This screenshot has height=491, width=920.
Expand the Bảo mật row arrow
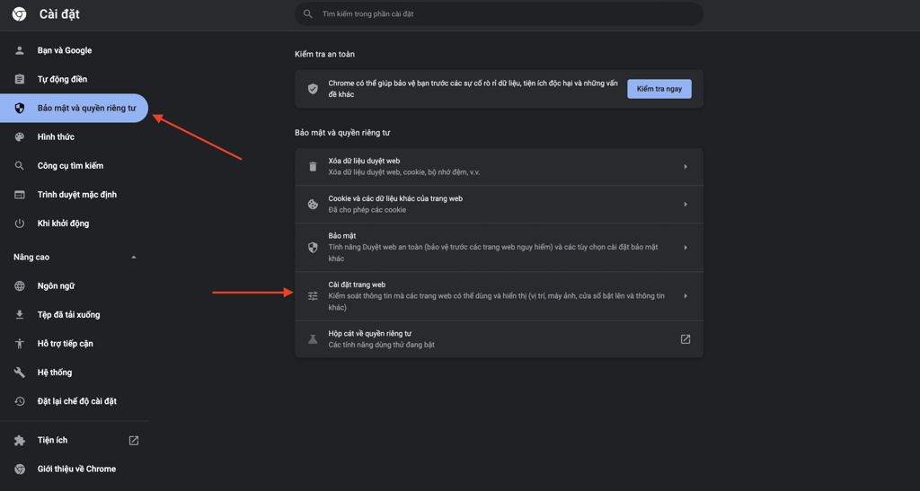coord(686,247)
